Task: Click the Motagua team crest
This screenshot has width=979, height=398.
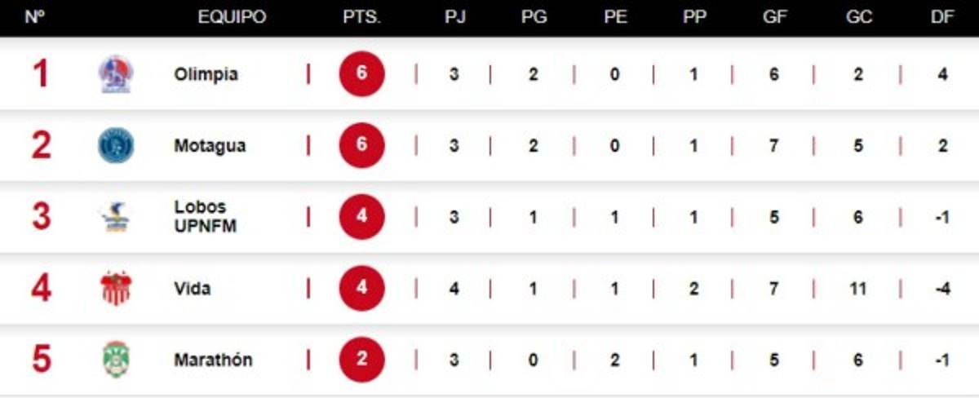Action: click(115, 146)
